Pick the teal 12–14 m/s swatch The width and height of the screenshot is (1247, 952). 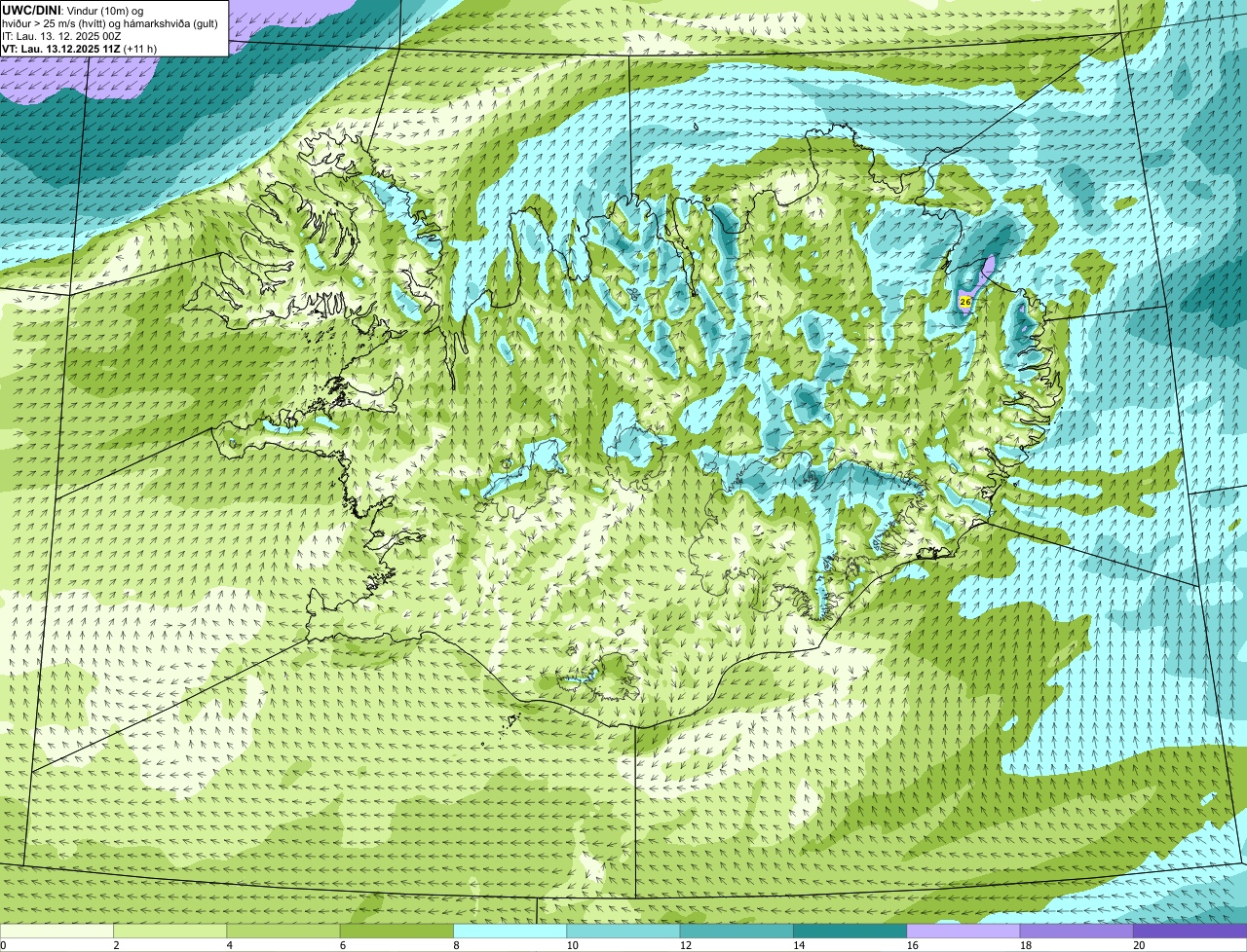pyautogui.click(x=737, y=931)
